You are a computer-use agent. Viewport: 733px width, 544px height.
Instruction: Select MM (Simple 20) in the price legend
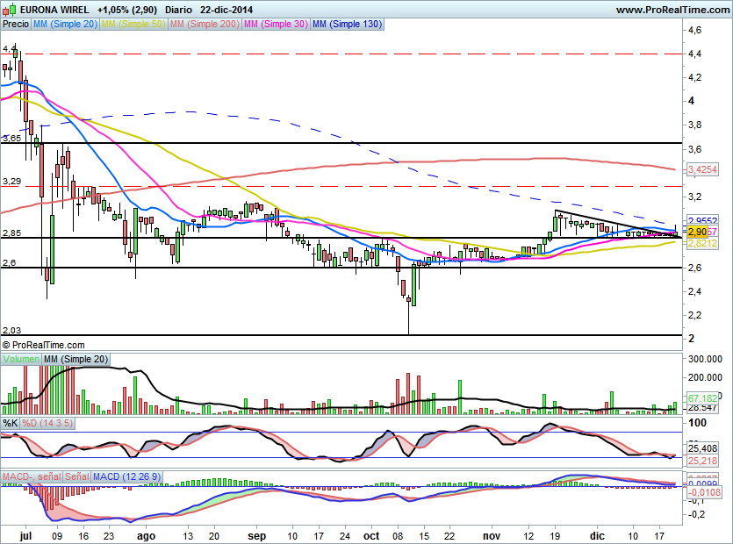(66, 24)
